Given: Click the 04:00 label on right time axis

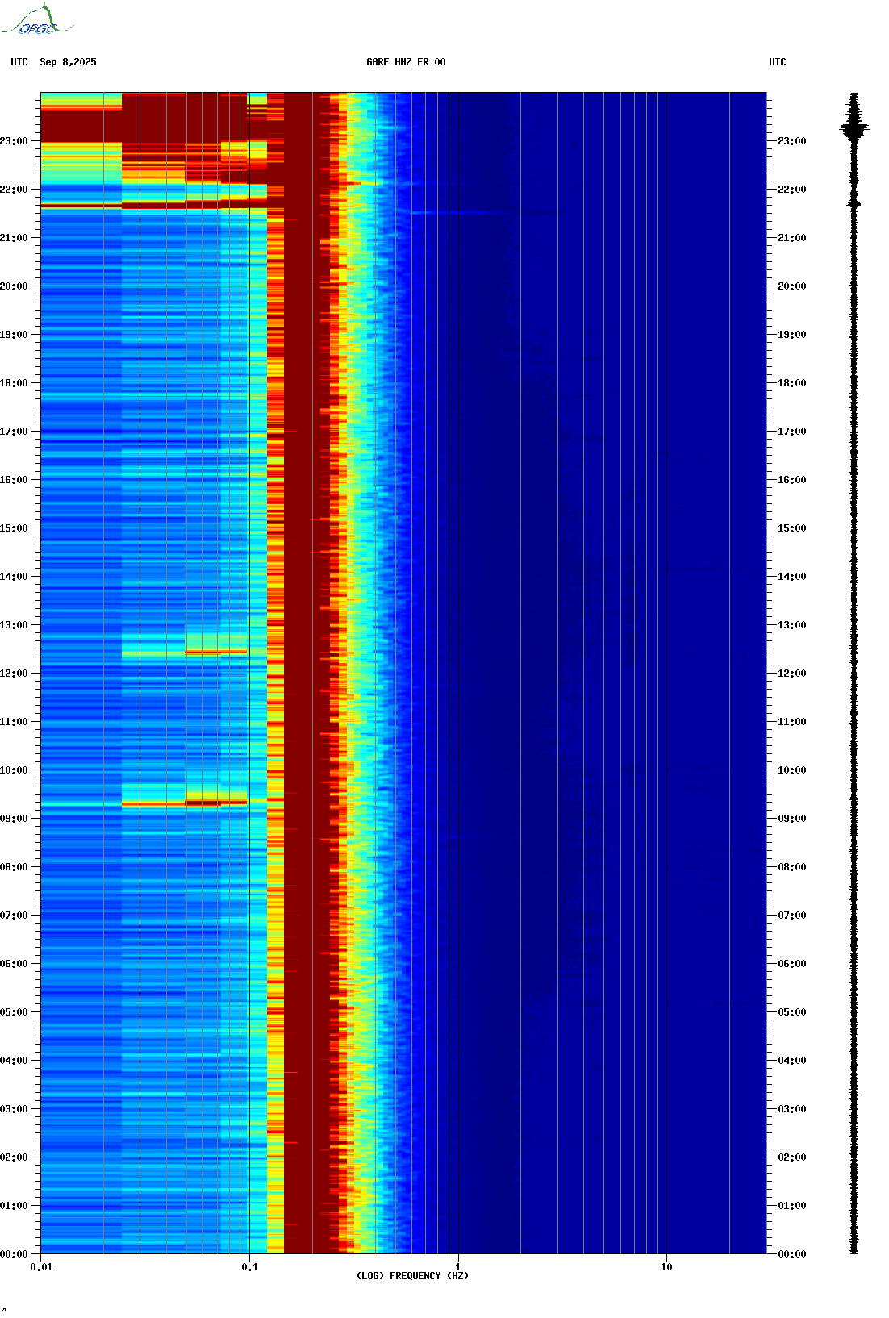Looking at the screenshot, I should pyautogui.click(x=791, y=1061).
